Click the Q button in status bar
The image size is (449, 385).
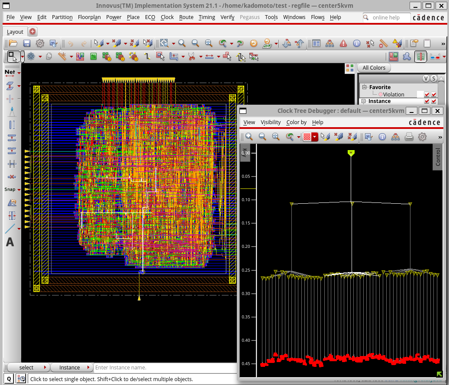[x=9, y=379]
